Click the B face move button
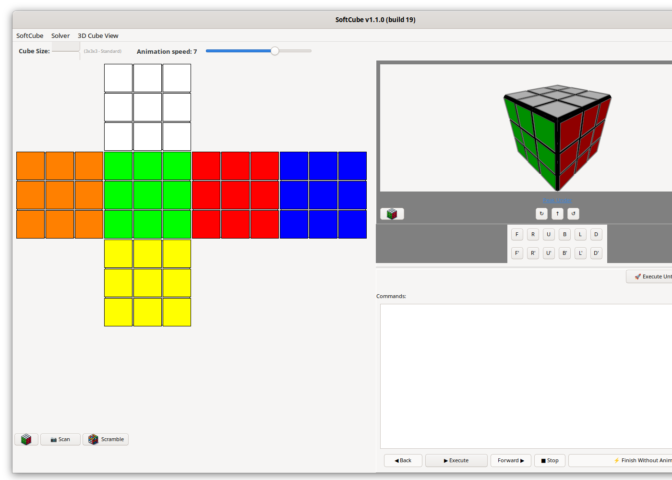Image resolution: width=672 pixels, height=480 pixels. pyautogui.click(x=564, y=234)
